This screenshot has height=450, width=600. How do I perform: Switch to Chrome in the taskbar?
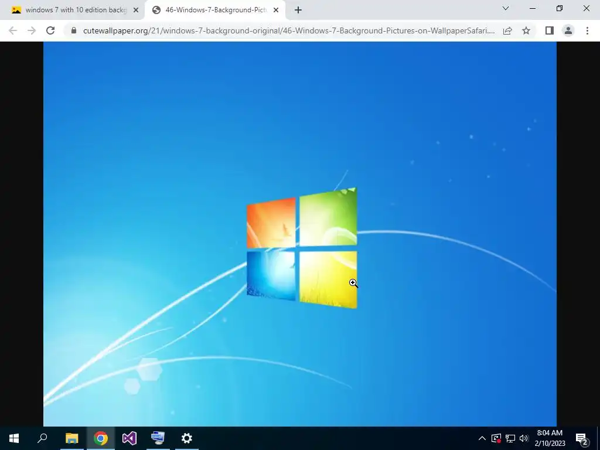pos(101,438)
